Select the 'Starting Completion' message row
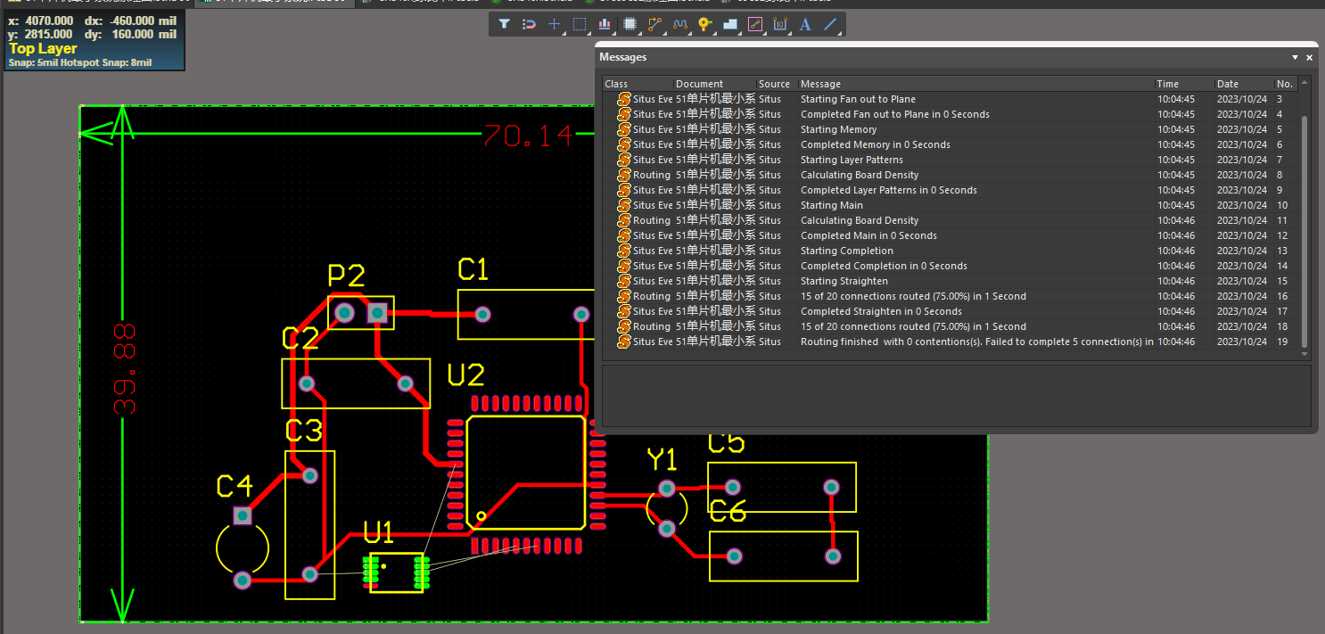This screenshot has width=1325, height=634. click(951, 251)
